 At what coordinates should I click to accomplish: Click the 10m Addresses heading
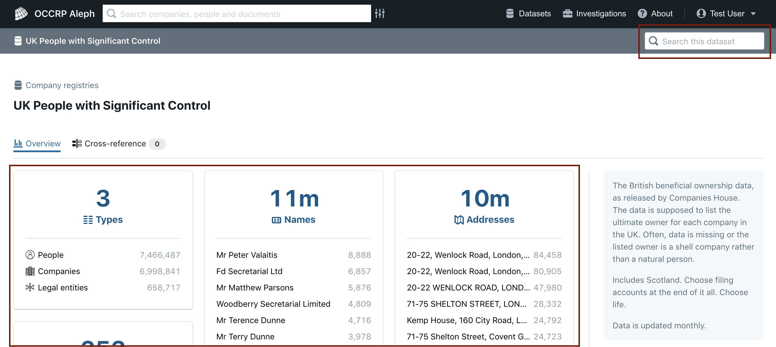pyautogui.click(x=484, y=206)
